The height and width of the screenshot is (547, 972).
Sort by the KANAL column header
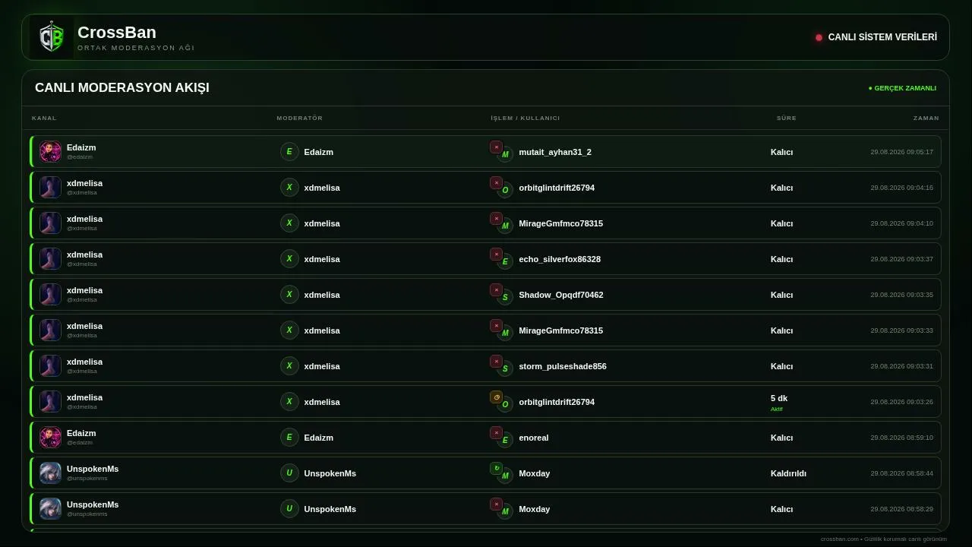44,118
